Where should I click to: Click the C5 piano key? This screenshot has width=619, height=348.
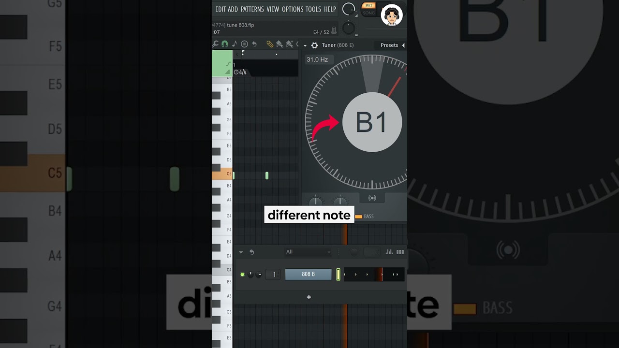[x=222, y=174]
